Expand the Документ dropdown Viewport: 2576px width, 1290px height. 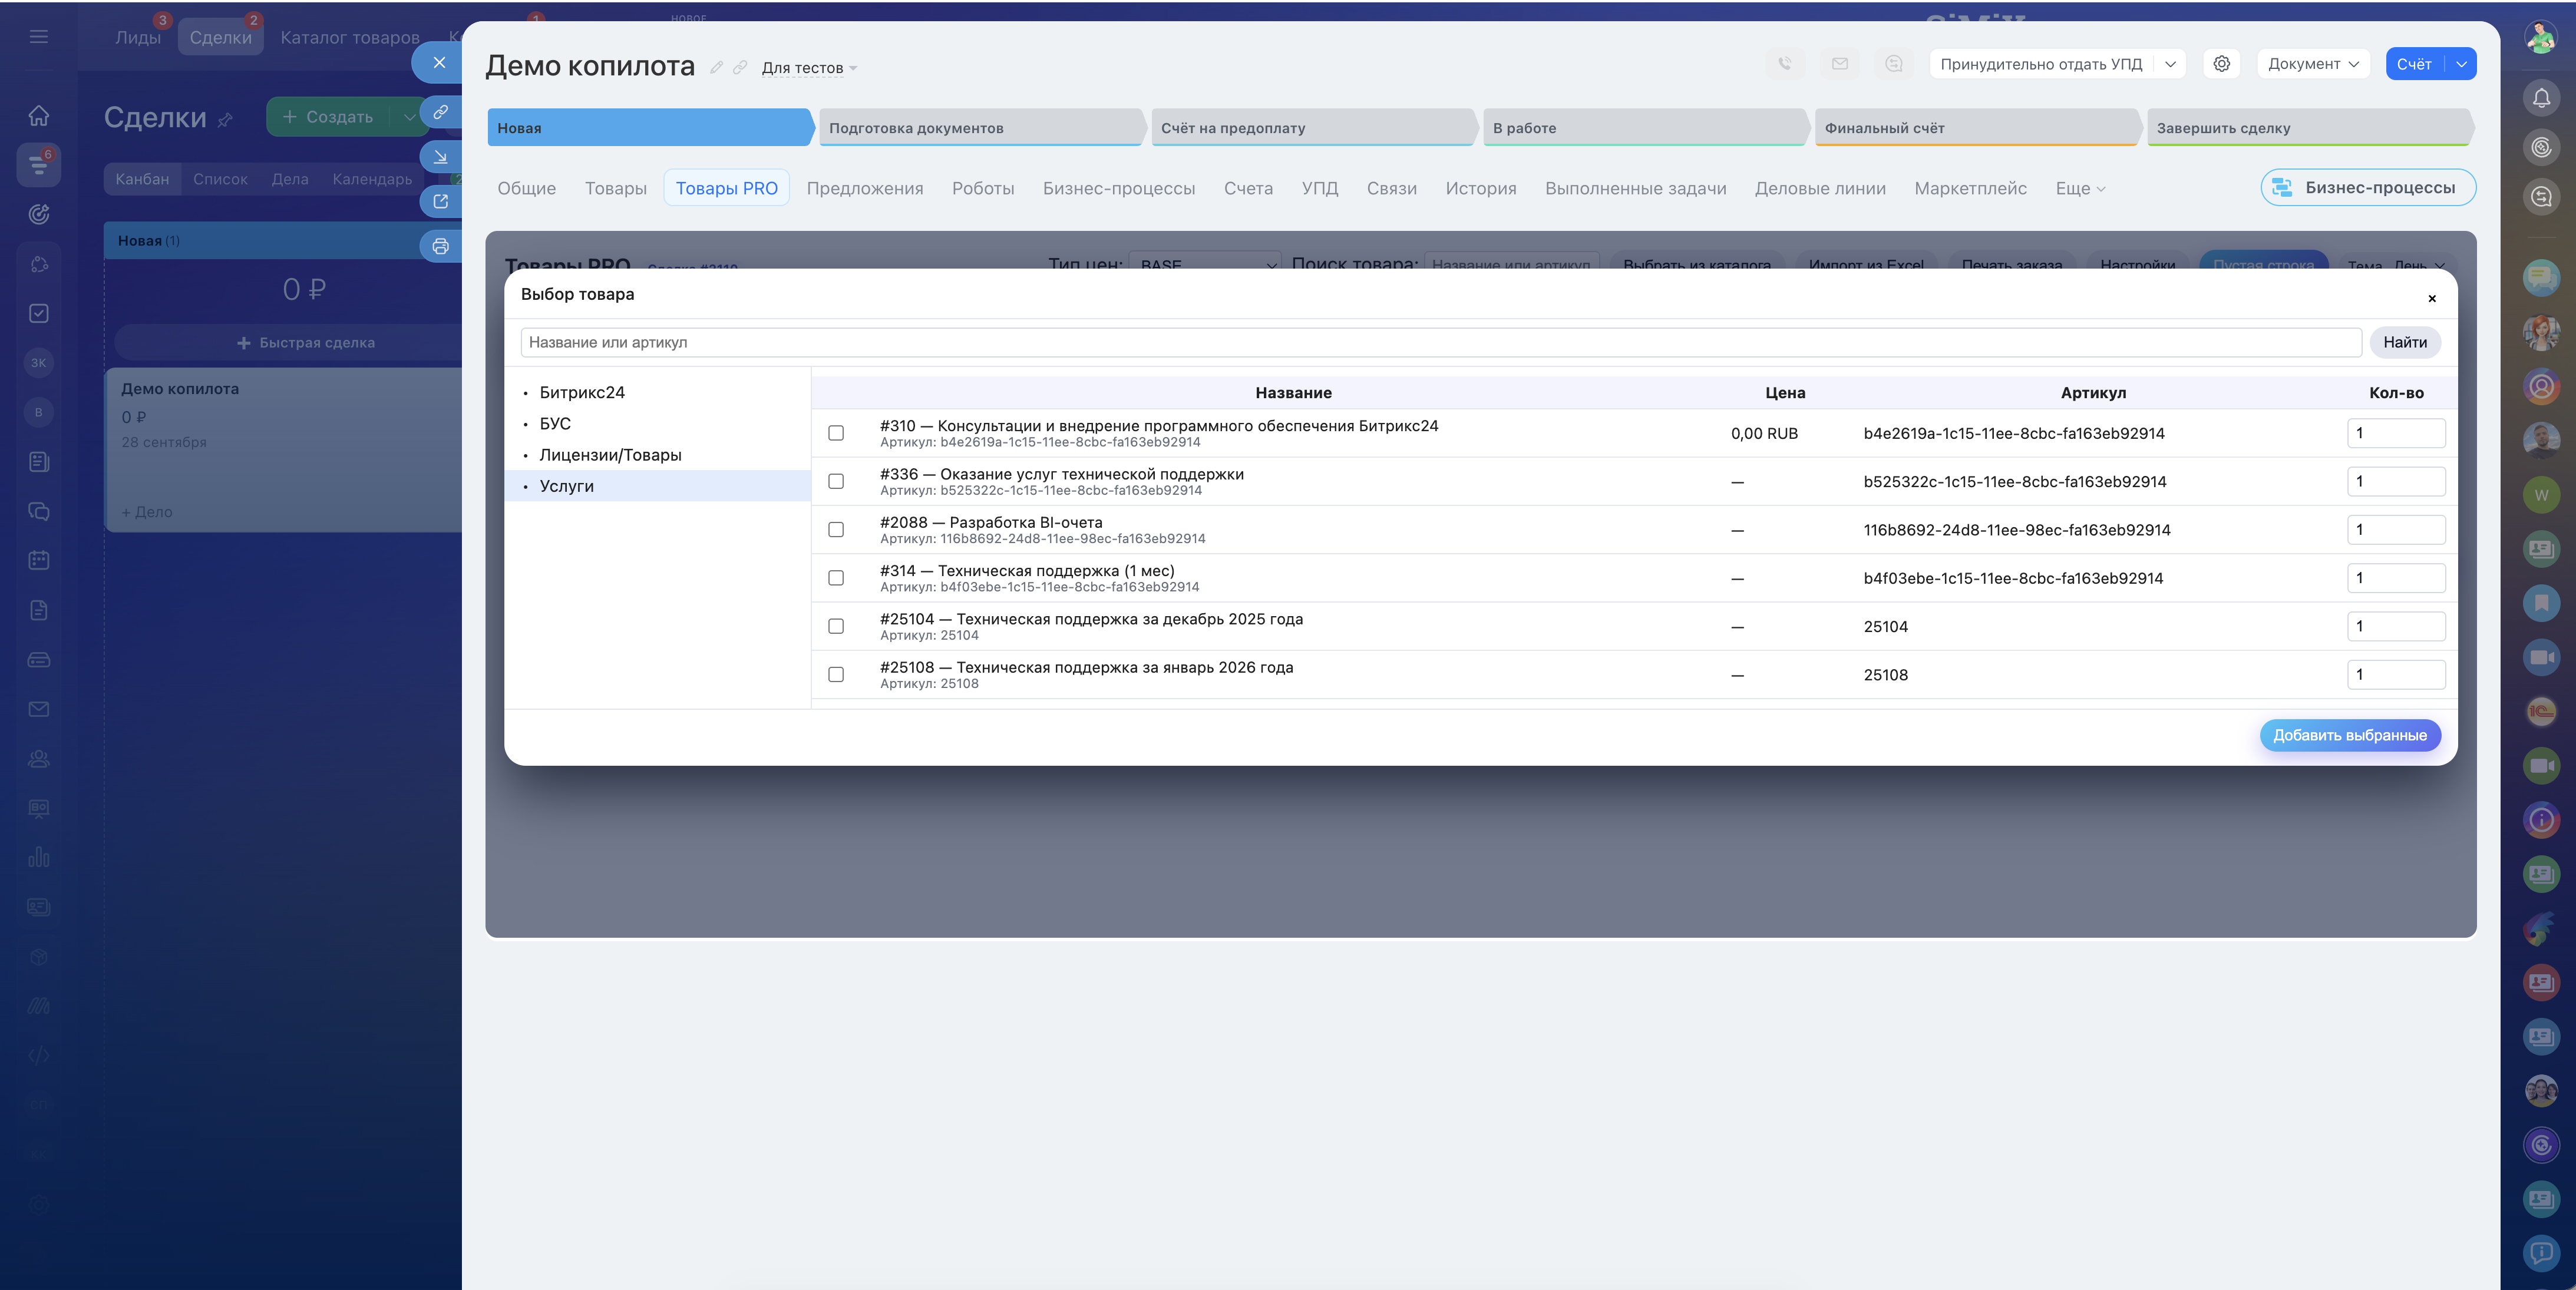point(2313,64)
